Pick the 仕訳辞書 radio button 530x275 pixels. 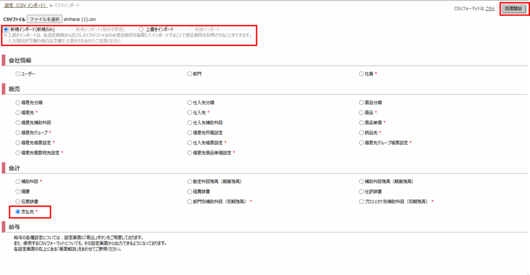[x=361, y=191]
